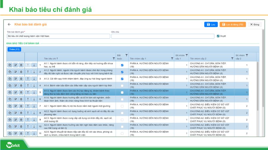Open filter for Bắt buộc column

point(127,55)
